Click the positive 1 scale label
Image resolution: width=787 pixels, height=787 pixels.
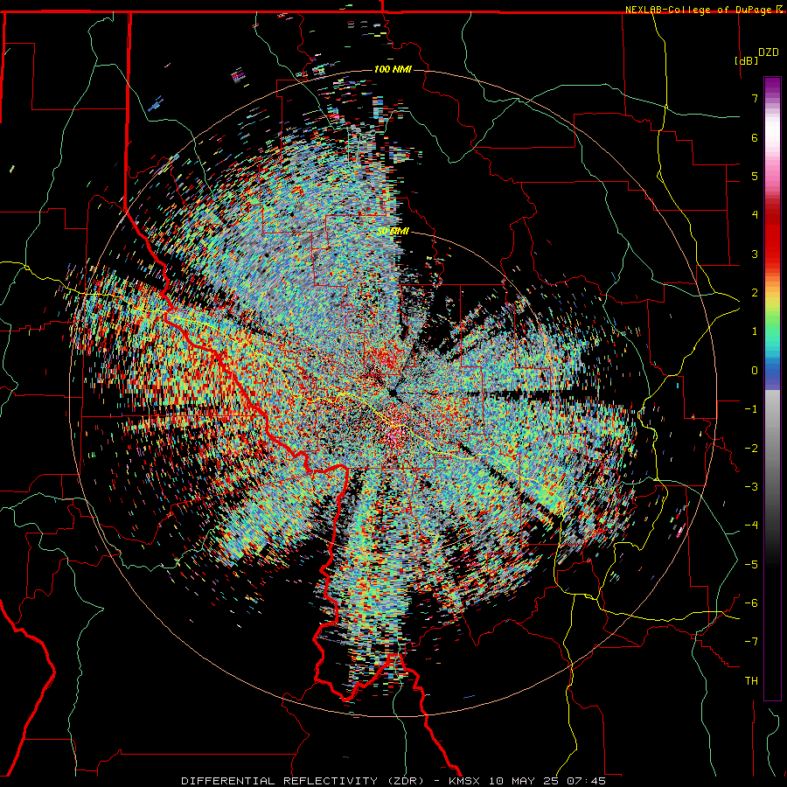[755, 331]
